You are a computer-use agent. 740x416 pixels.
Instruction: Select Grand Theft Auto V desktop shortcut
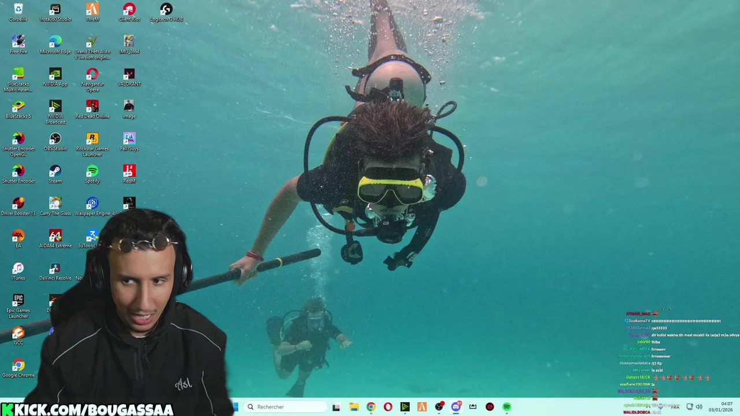click(x=92, y=48)
